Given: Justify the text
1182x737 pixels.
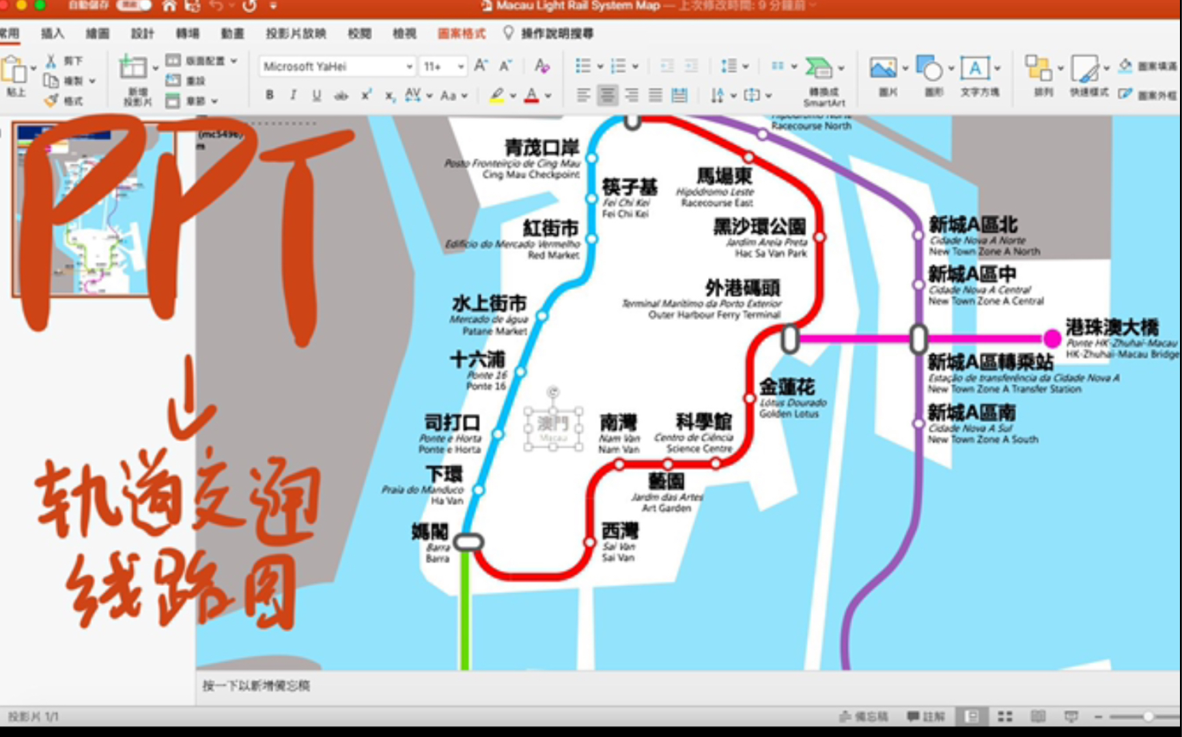Looking at the screenshot, I should pos(656,96).
